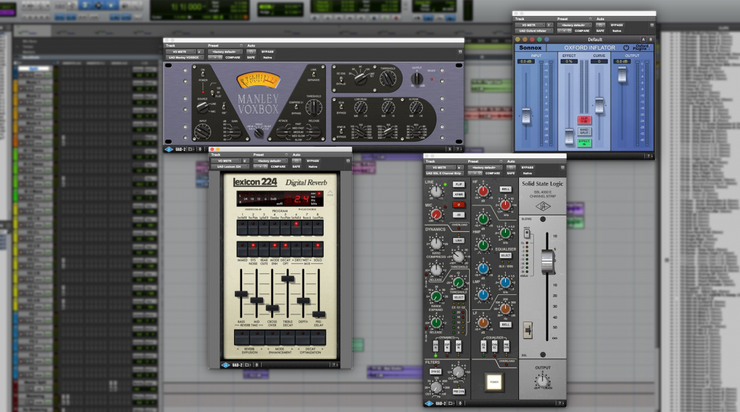Select Lexicon program 1 SmHall B button
Screen dimensions: 740x412
(x=242, y=226)
